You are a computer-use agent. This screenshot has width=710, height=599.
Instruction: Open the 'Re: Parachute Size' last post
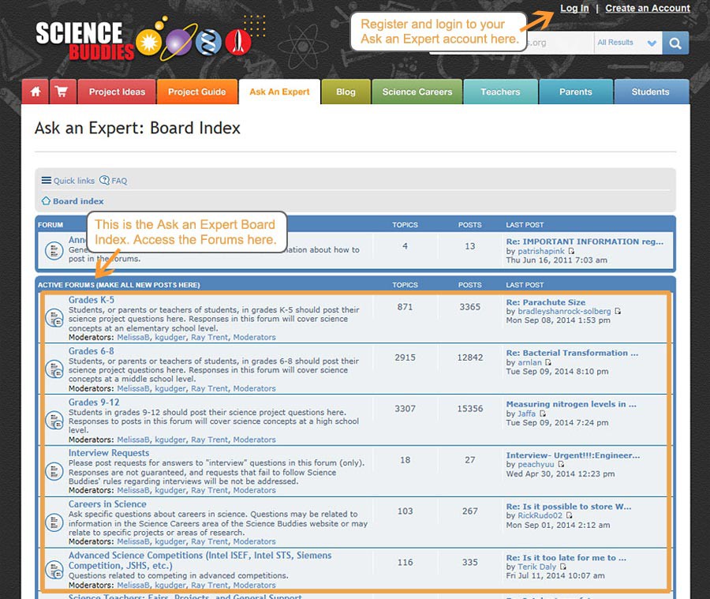(546, 302)
